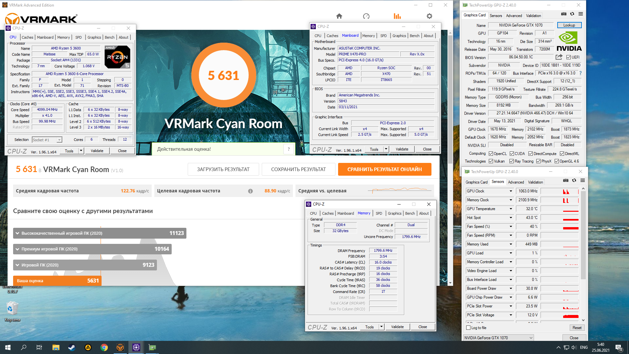The height and width of the screenshot is (354, 629).
Task: Click СРАВНИТЬ РЕЗУЛЬТАТ ОНЛАЙН button
Action: [x=385, y=169]
